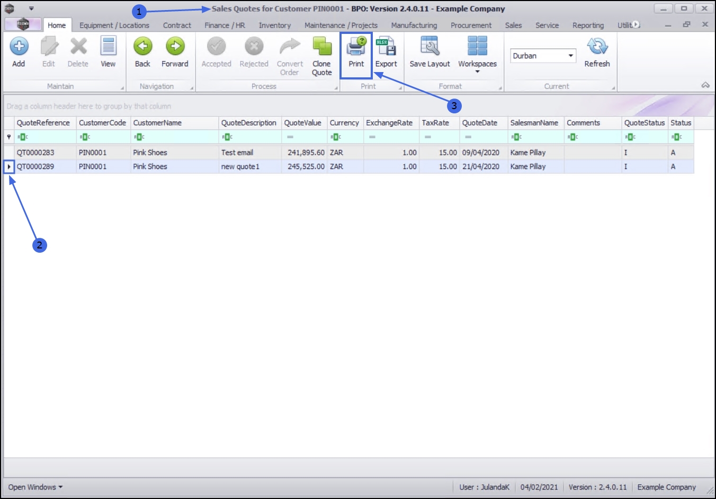The image size is (716, 499).
Task: Open the Current group dialog launcher
Action: [x=613, y=88]
